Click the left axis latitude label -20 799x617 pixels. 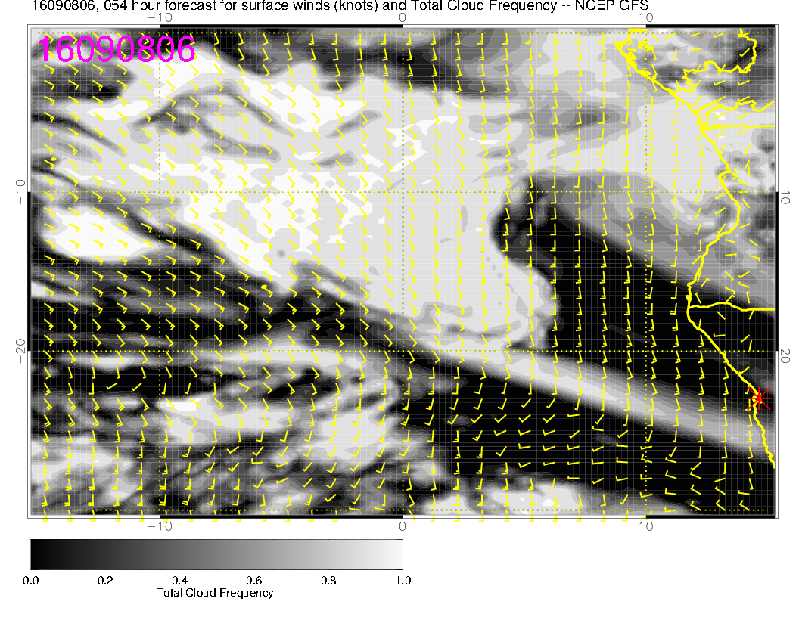20,349
